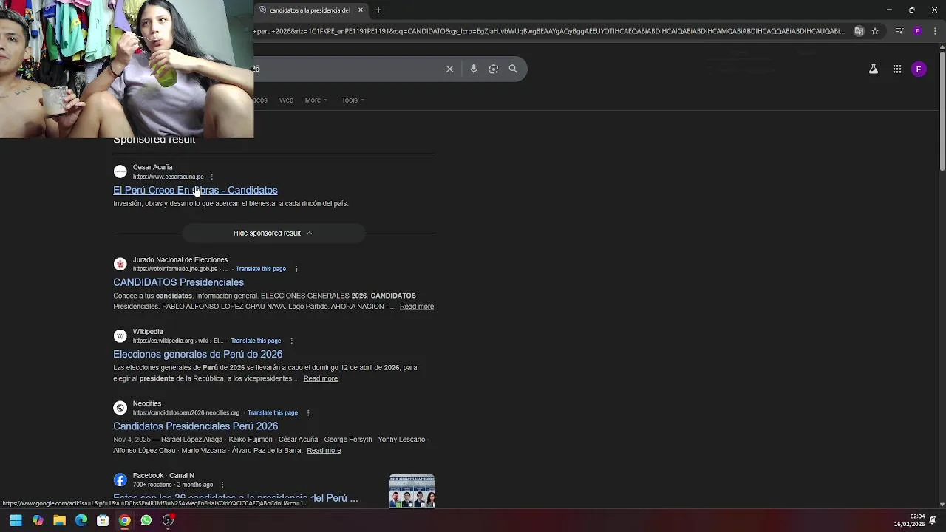Open El Perú Crece En Obras - Candidatos link
946x532 pixels.
(x=195, y=190)
